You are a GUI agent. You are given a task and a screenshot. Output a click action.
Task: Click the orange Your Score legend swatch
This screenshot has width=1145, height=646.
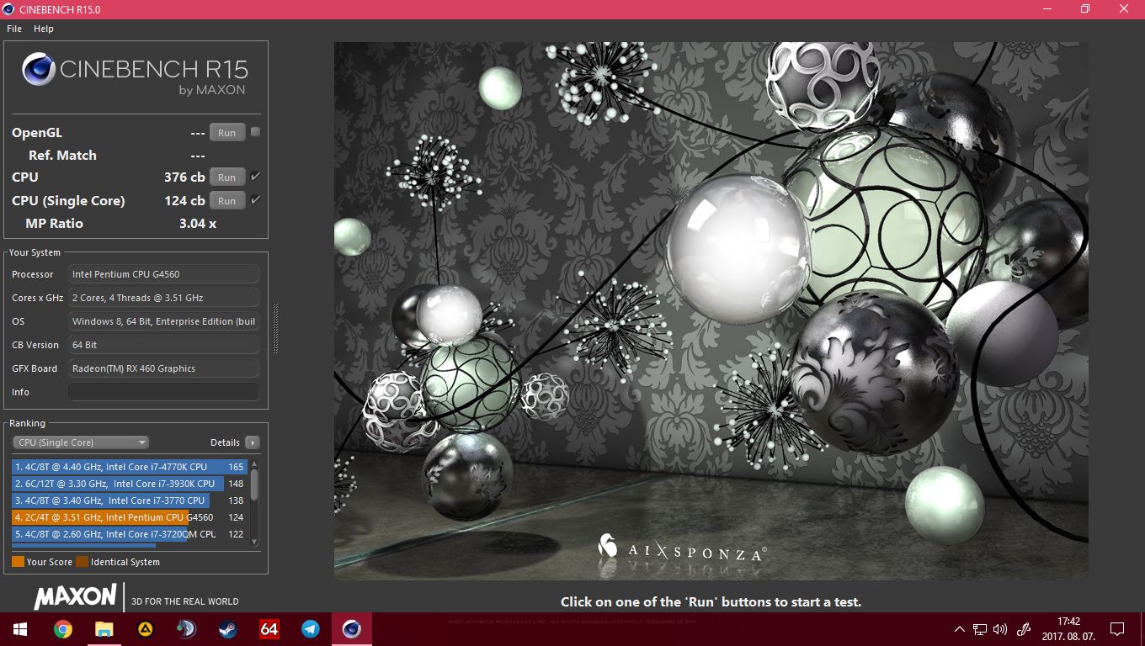(x=18, y=562)
